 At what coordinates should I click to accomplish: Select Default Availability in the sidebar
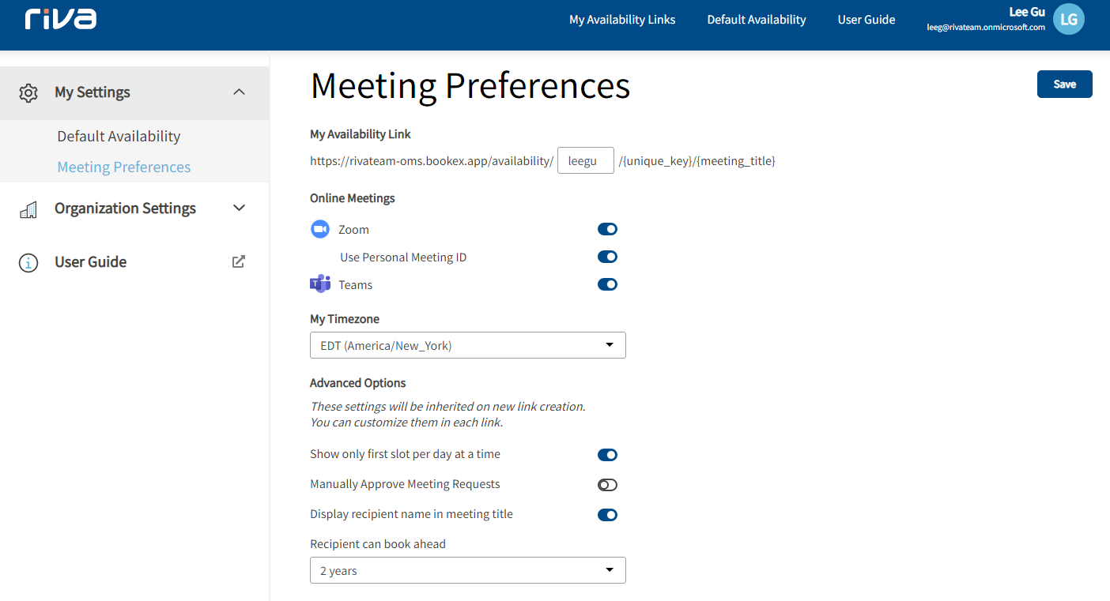pos(119,136)
